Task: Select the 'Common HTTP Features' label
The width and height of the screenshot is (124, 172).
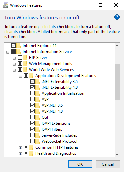Action: (57, 147)
